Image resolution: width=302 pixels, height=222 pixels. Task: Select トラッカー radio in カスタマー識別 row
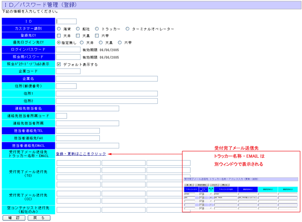tap(97, 29)
